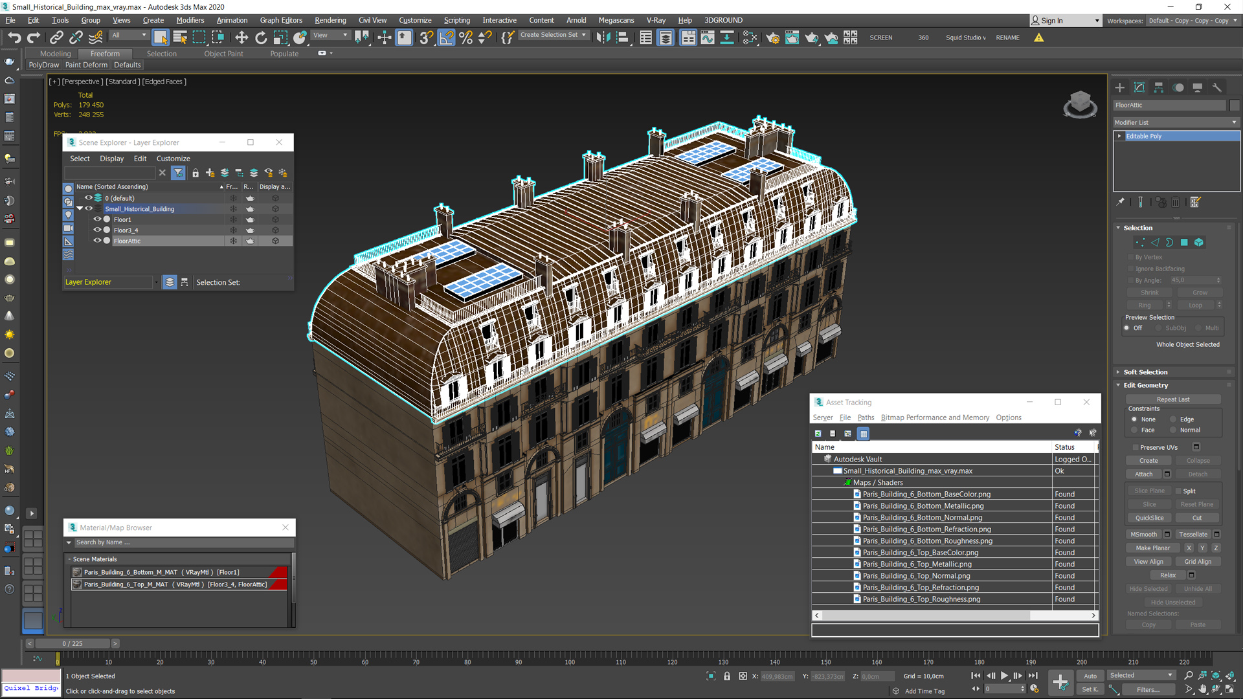Screen dimensions: 1243x699
Task: Open the Create Selection Set dropdown
Action: tap(554, 35)
